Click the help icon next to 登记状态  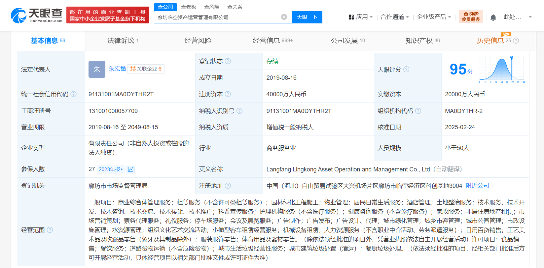coord(228,61)
